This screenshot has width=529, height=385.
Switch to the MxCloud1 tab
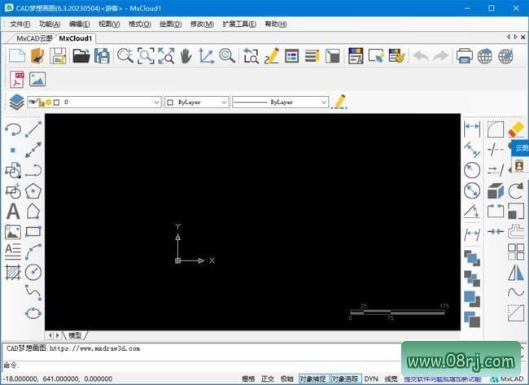tap(76, 38)
